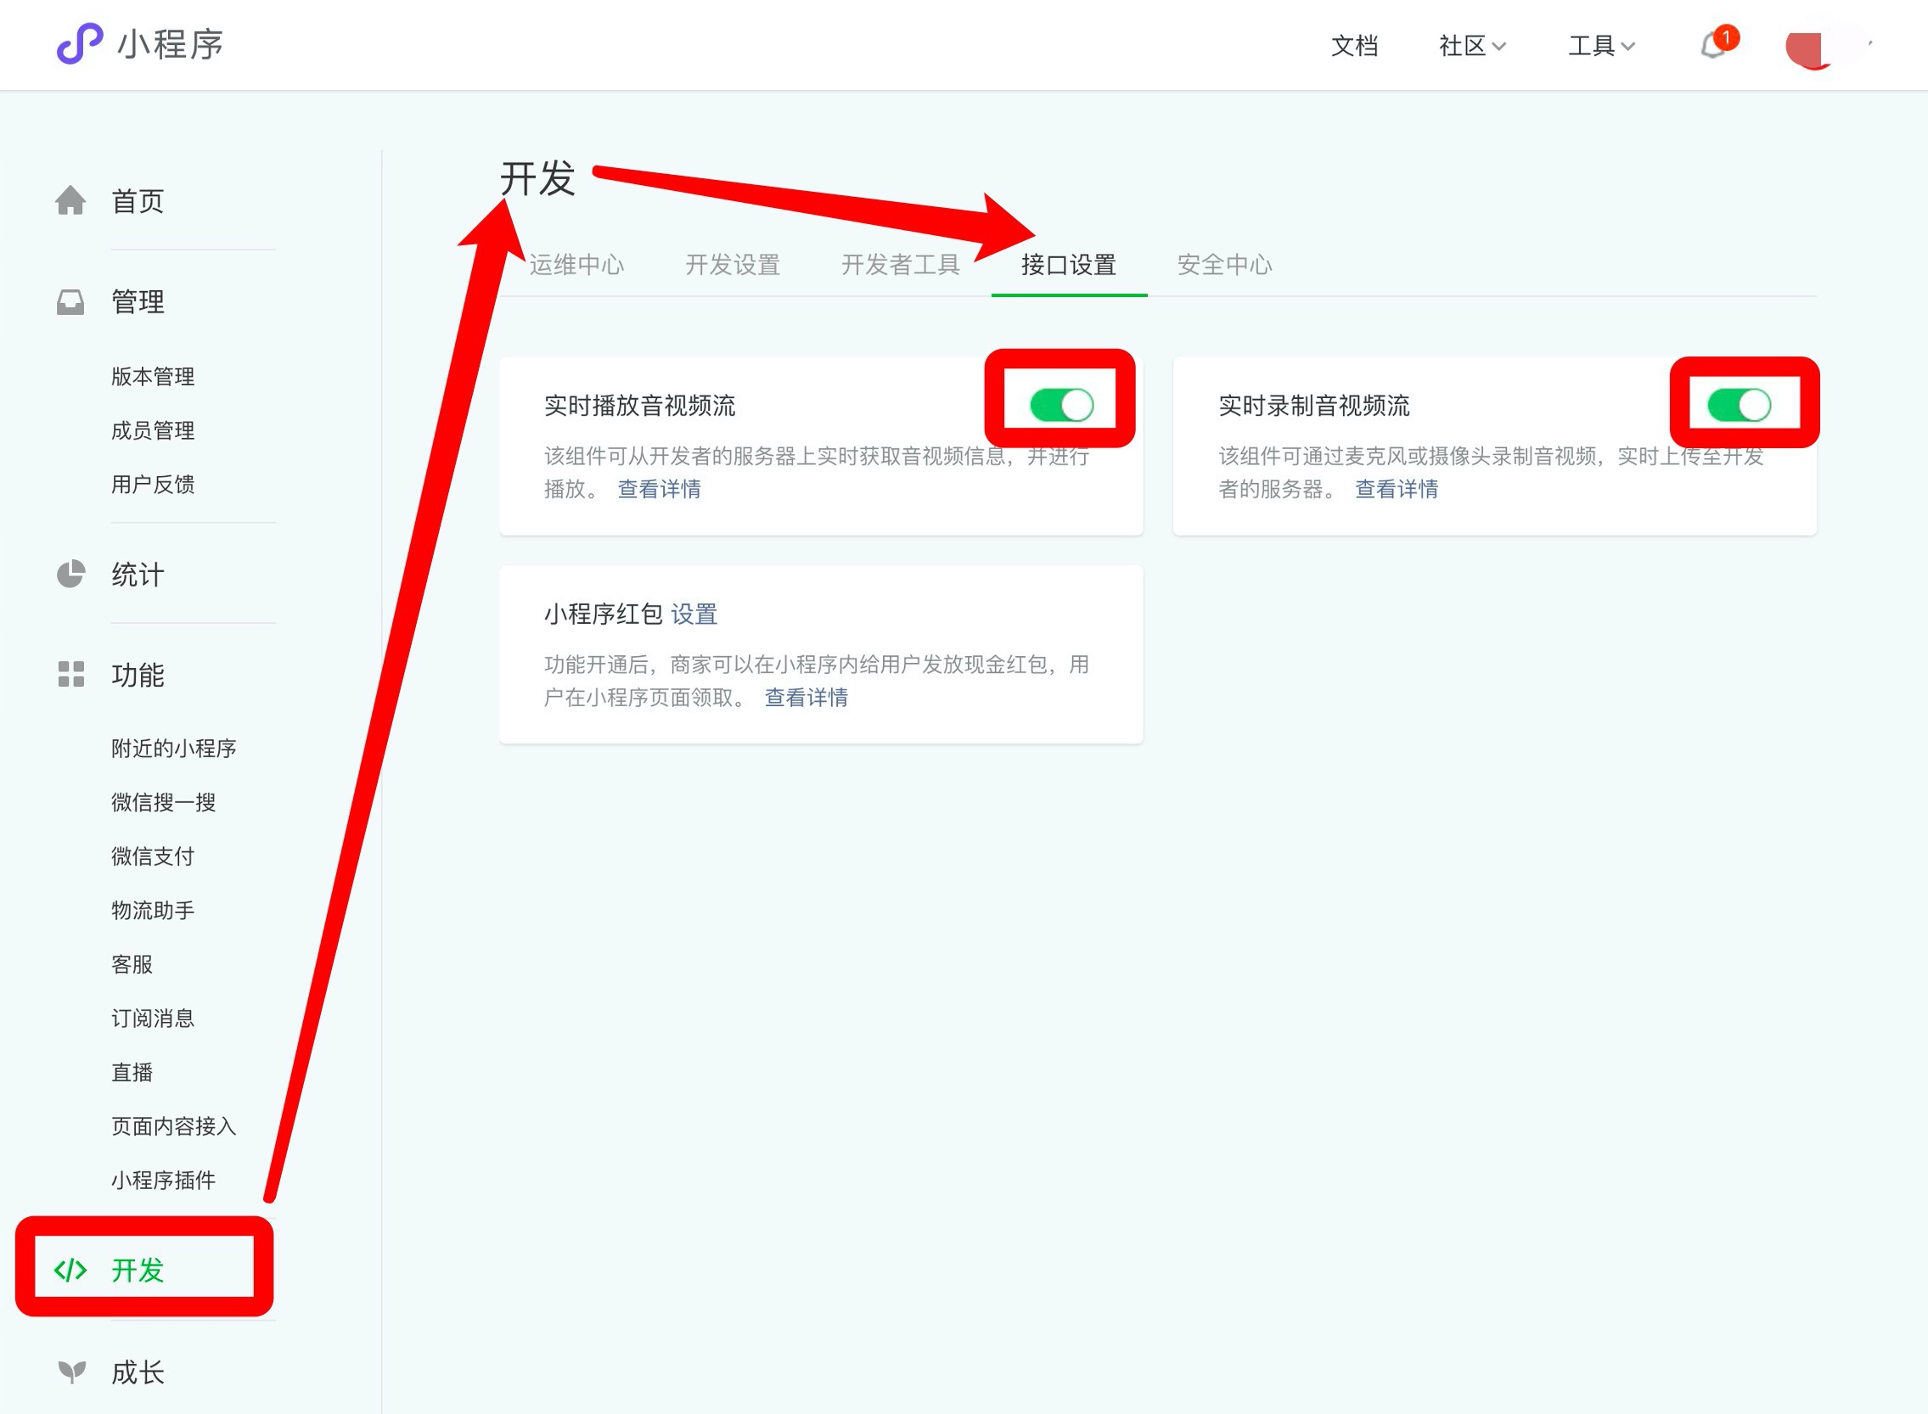Open the 工具 dropdown menu
The height and width of the screenshot is (1414, 1928).
pyautogui.click(x=1601, y=46)
